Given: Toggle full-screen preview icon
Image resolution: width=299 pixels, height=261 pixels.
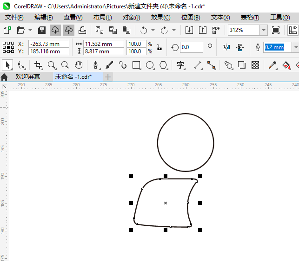Looking at the screenshot, I should tap(276, 30).
